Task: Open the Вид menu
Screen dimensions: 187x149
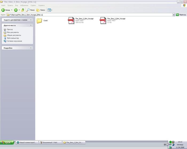Action: pyautogui.click(x=17, y=6)
